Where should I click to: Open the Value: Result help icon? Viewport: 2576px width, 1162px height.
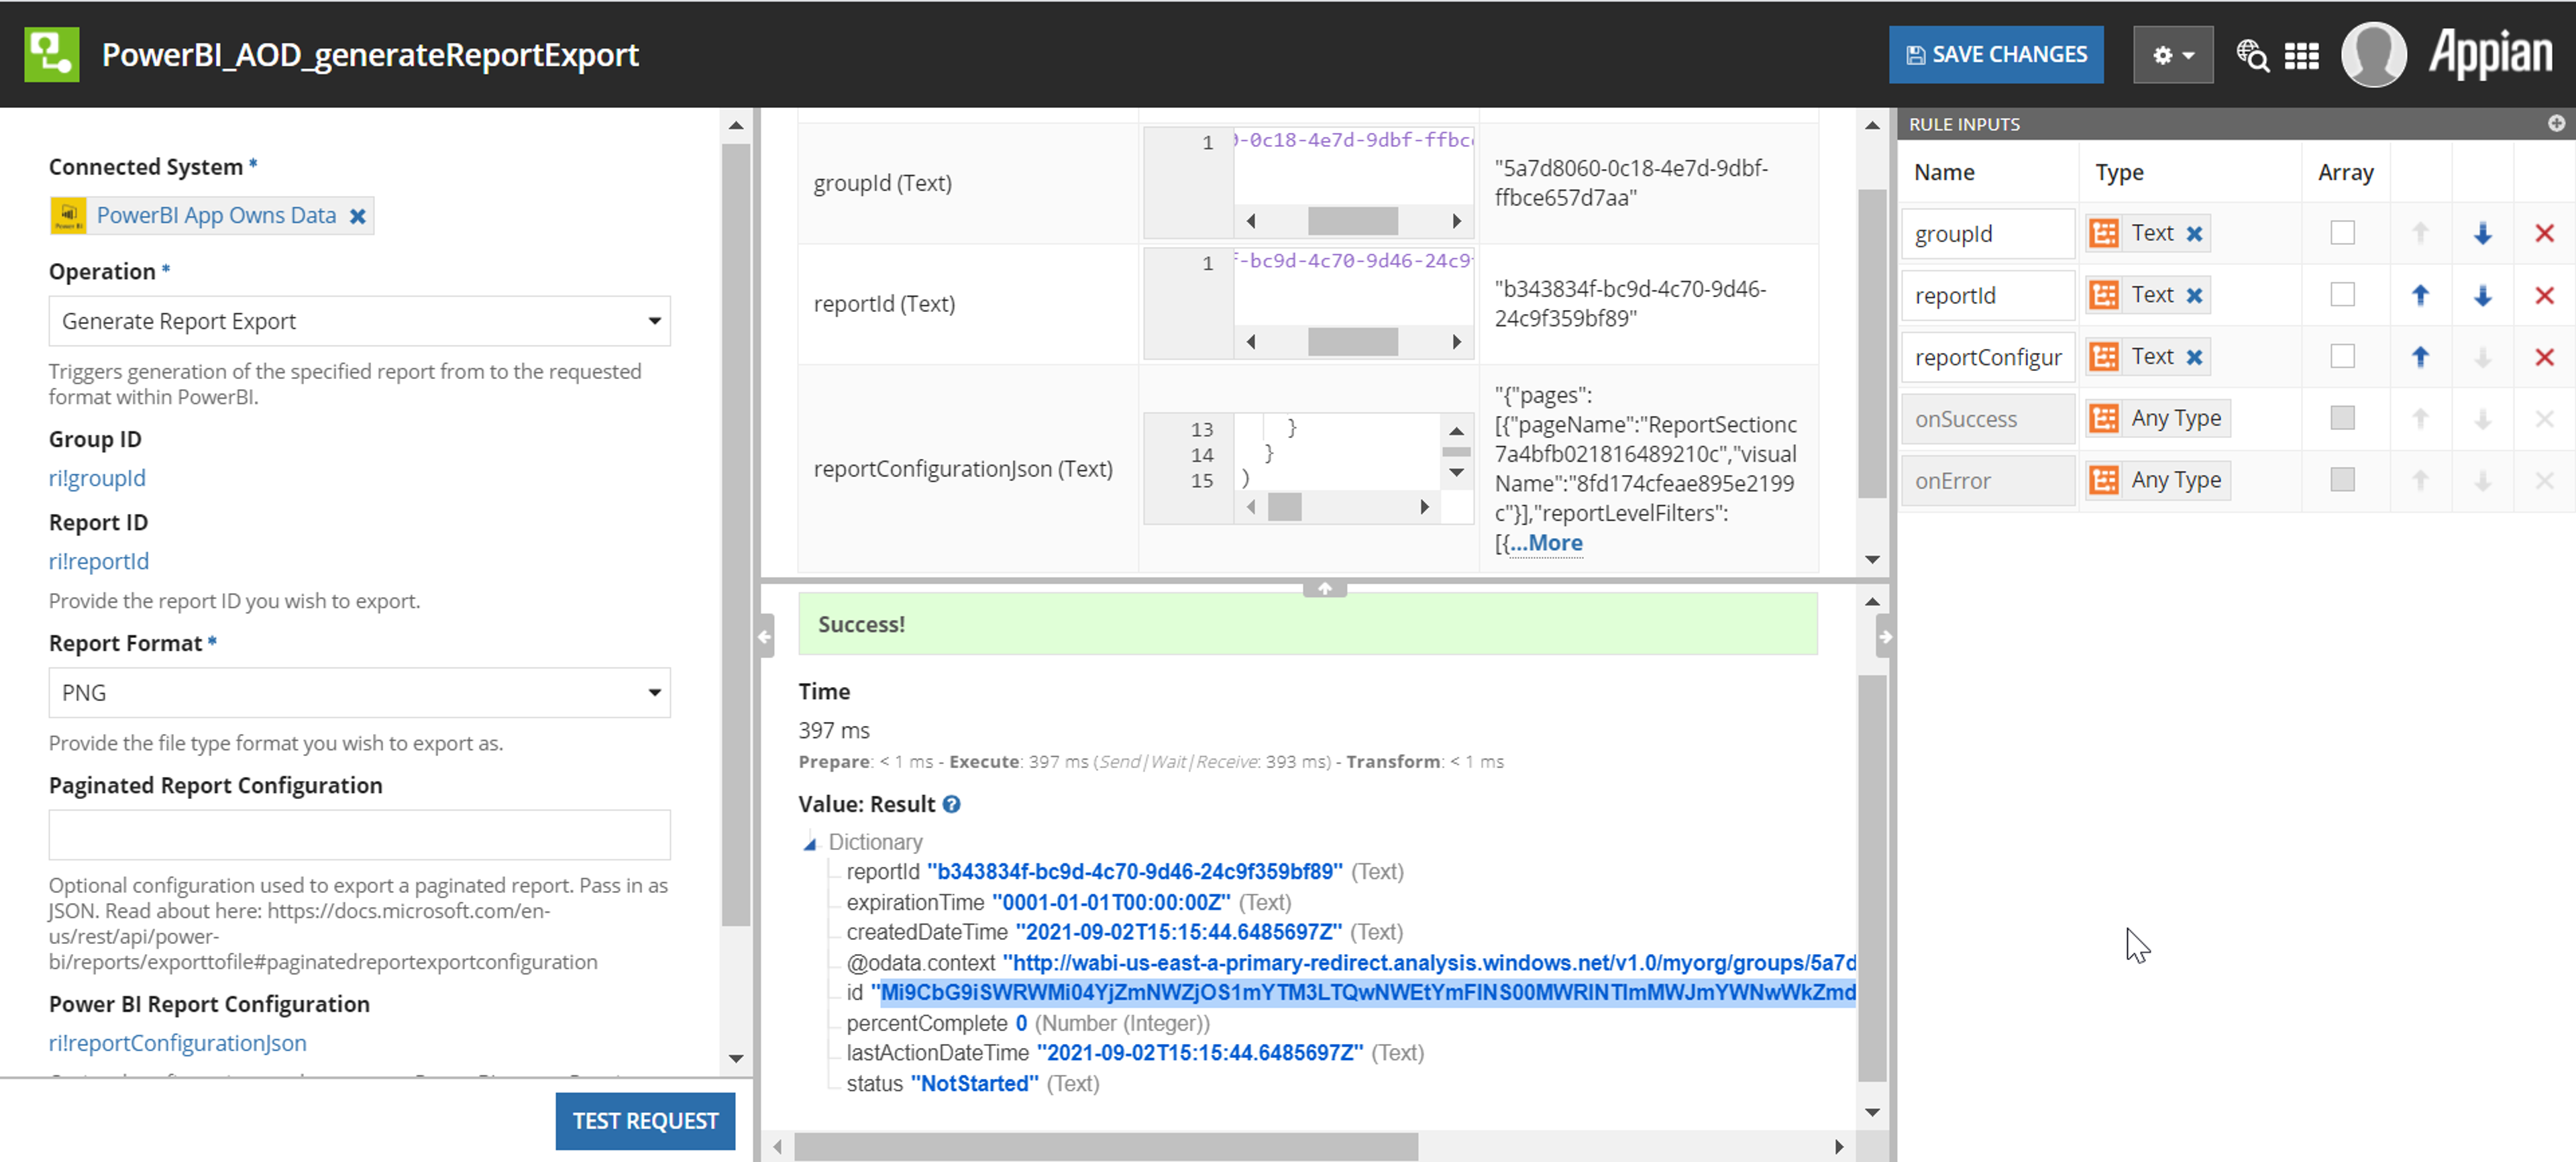pos(951,804)
